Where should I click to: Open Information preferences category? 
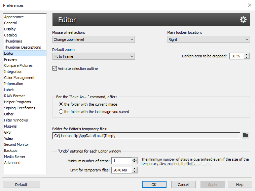(13, 84)
